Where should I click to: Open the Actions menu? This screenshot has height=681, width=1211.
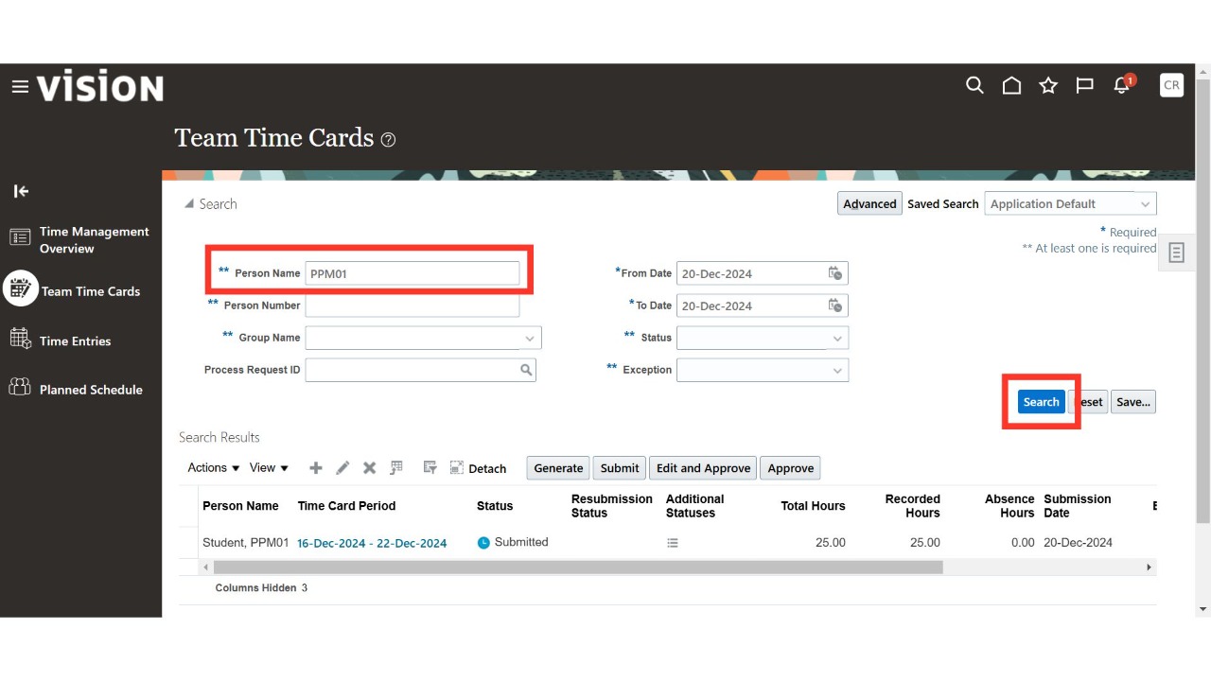[x=214, y=468]
